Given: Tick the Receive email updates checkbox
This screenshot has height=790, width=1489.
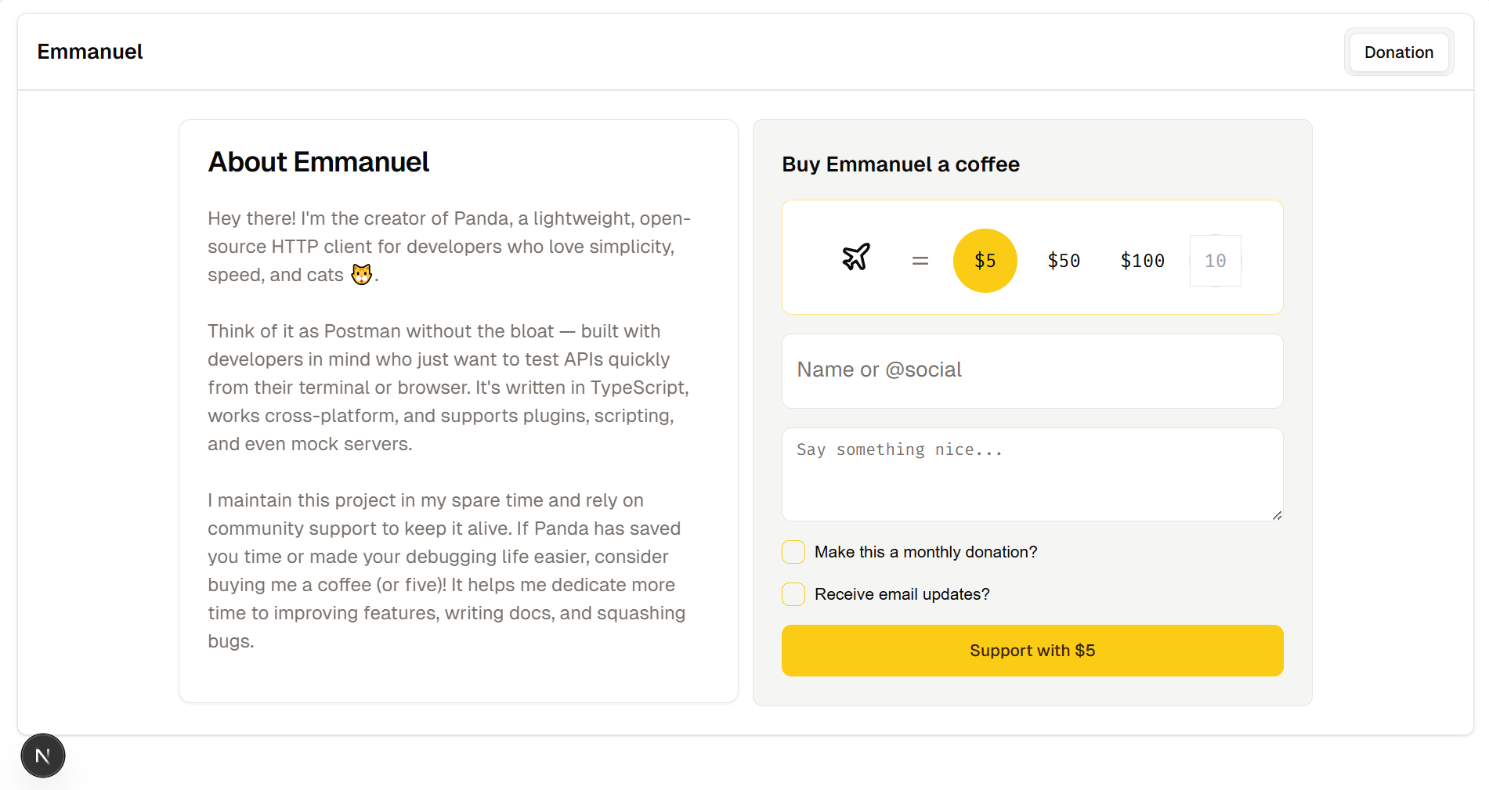Looking at the screenshot, I should (793, 594).
